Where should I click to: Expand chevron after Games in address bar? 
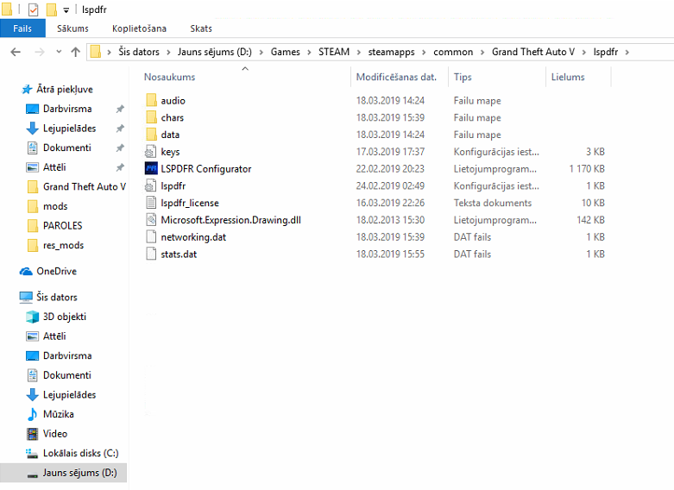pos(309,53)
